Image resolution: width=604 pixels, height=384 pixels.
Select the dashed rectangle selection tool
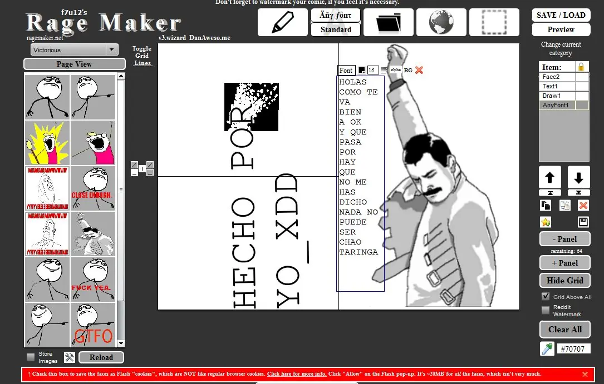tap(494, 23)
